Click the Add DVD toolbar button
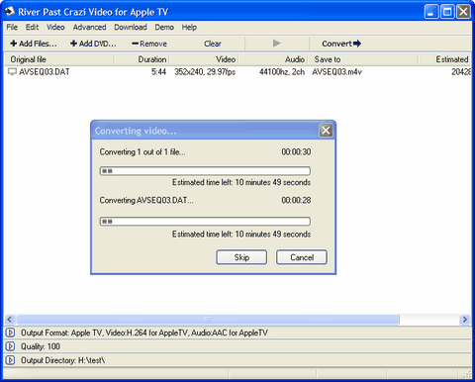 point(93,44)
